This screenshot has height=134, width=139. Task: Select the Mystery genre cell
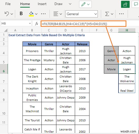point(49,60)
